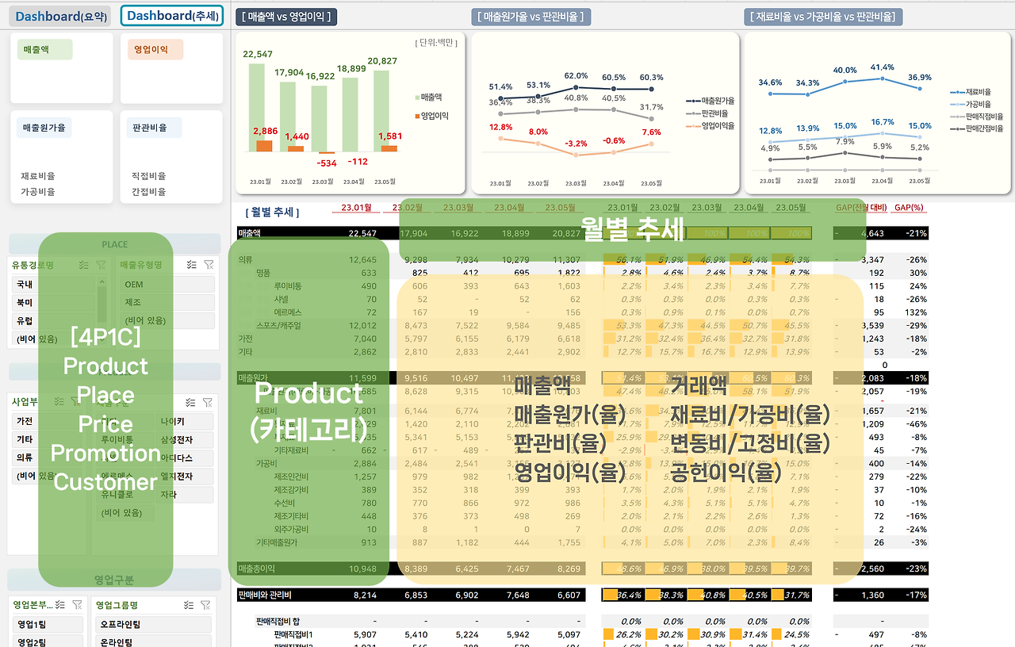Choose 나이키 in the brand slicer
Screen dimensions: 1015x647
186,421
